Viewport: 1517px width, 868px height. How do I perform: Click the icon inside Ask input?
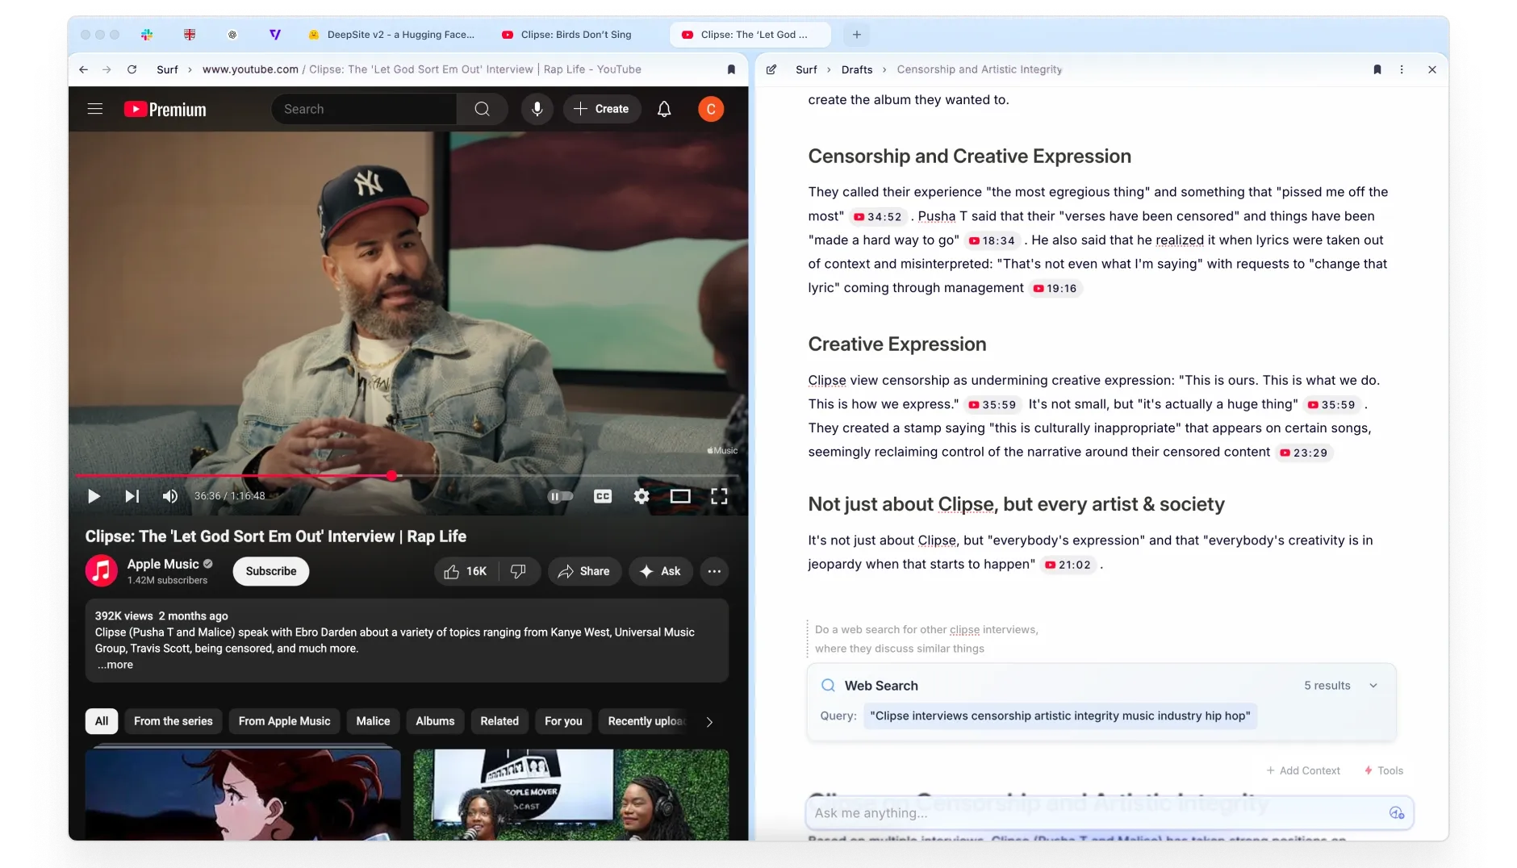1397,813
